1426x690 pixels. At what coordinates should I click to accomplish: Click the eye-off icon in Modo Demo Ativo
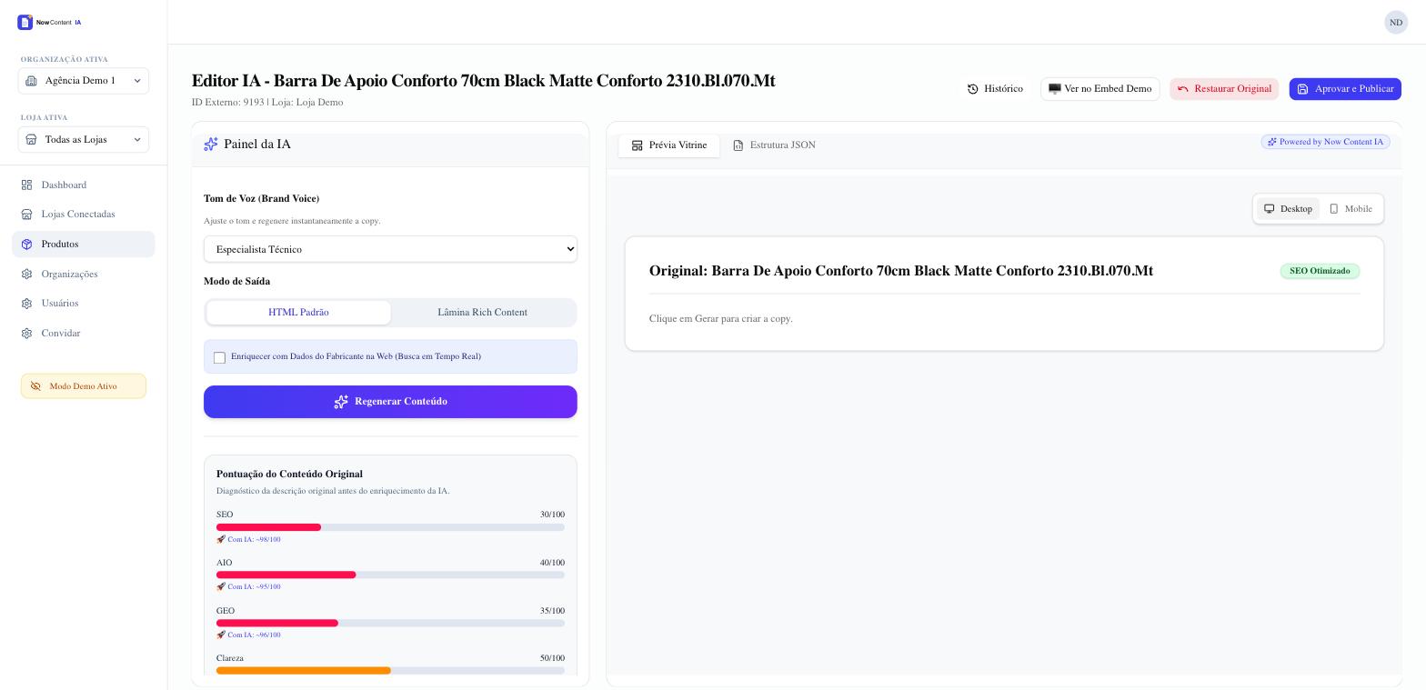tap(35, 386)
